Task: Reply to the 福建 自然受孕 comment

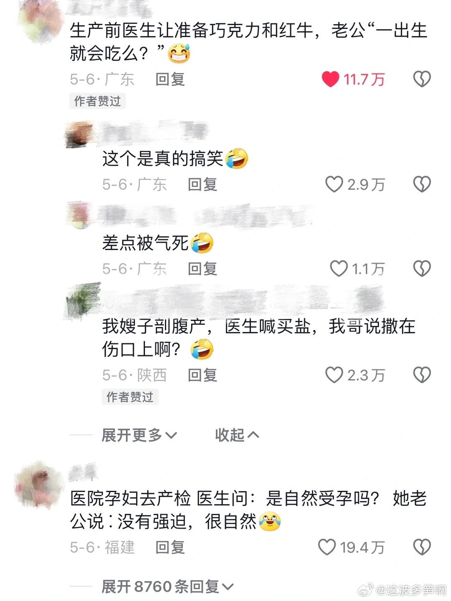Action: point(170,547)
